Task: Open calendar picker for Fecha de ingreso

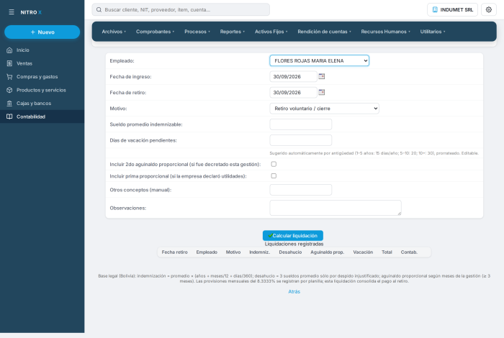Action: coord(321,76)
